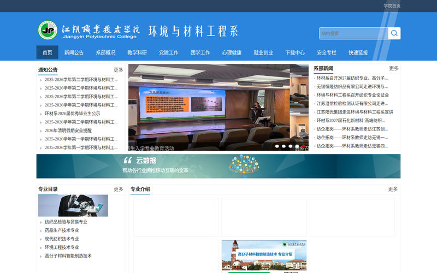
Task: Open the 安全专栏 menu
Action: coord(327,52)
